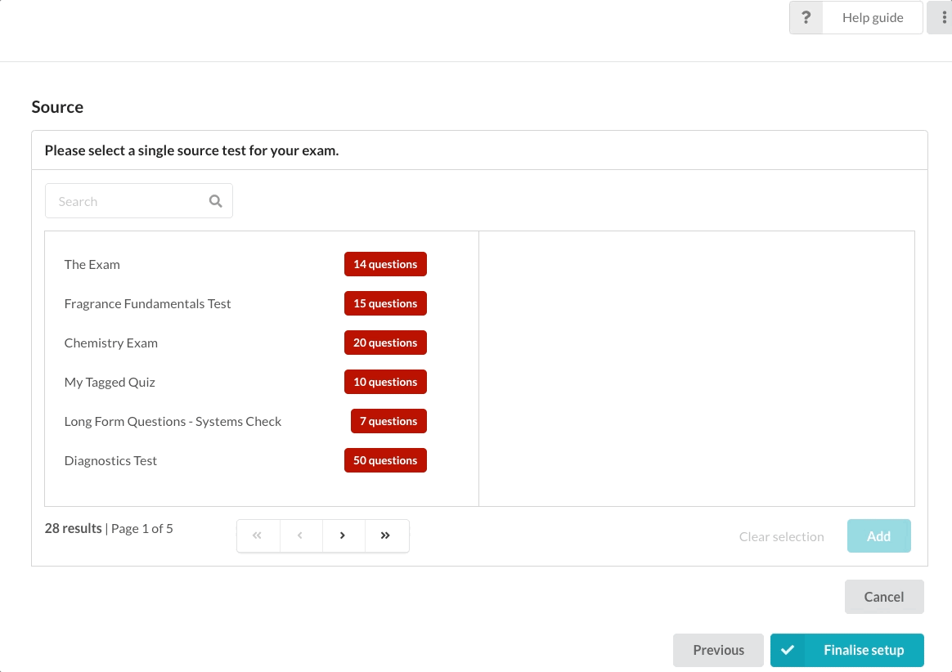Choose the Chemistry Exam entry
Viewport: 952px width, 672px height.
tap(111, 343)
